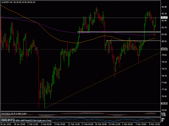The image size is (169, 126).
Task: Click the 26 Jan 2010 date label
Action: [6, 124]
